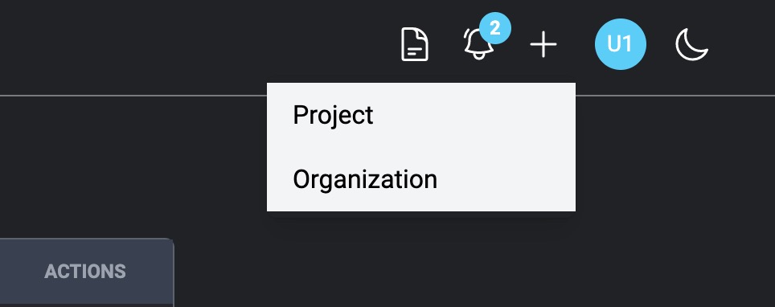The image size is (775, 307).
Task: Sort by the ACTIONS table heading
Action: pos(85,272)
